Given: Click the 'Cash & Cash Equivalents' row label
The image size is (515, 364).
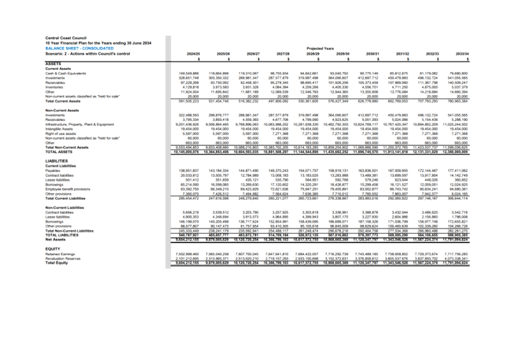Looking at the screenshot, I should [65, 74].
